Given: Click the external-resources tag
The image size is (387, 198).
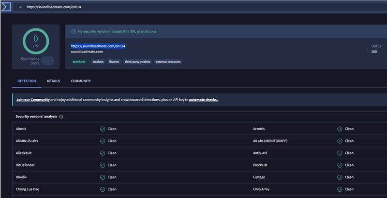Looking at the screenshot, I should (168, 62).
